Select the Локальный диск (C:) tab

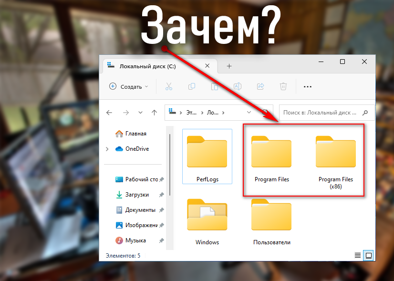(160, 66)
